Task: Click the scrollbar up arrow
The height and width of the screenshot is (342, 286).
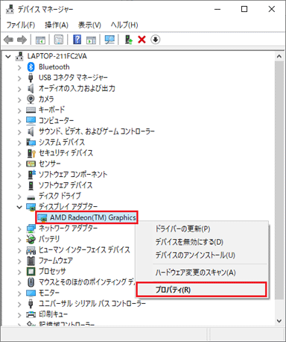Action: point(279,57)
